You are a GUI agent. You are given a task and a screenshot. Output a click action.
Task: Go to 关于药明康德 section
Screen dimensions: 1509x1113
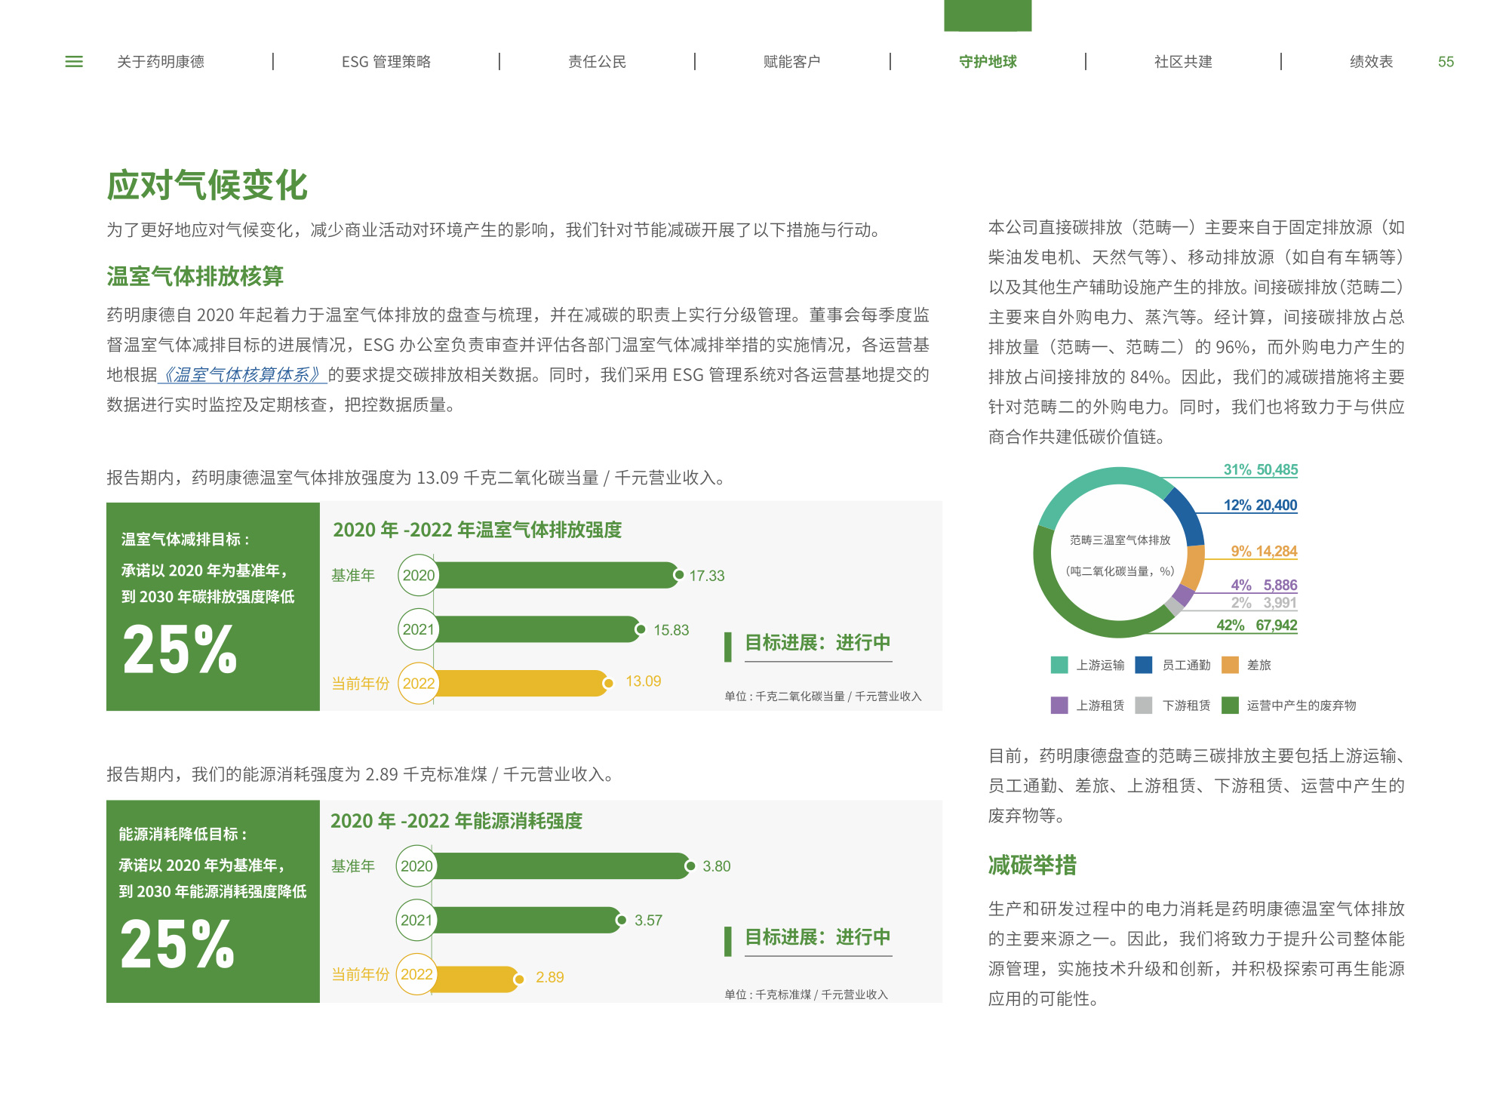160,62
